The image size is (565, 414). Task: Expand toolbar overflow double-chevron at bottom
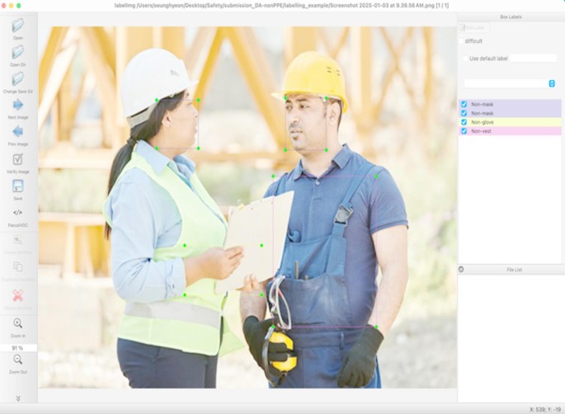click(18, 398)
